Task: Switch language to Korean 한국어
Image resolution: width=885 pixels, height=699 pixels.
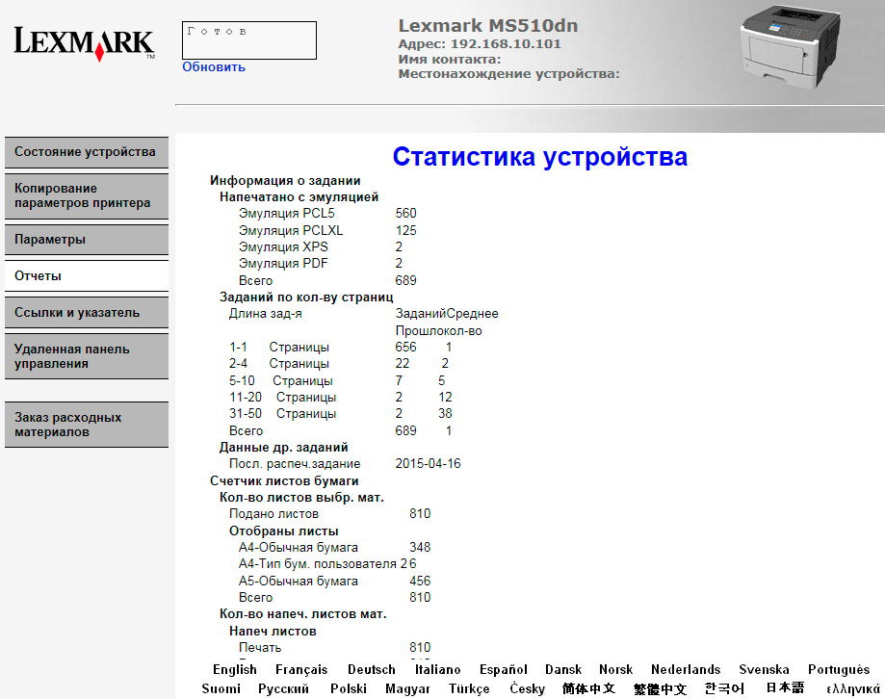Action: click(724, 688)
